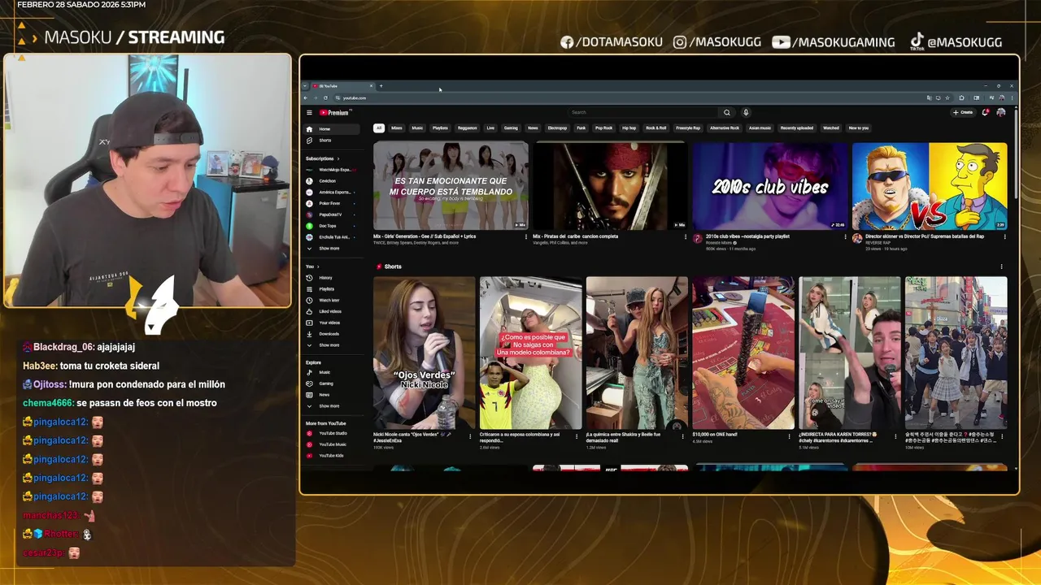This screenshot has width=1041, height=585.
Task: Open Your videos in sidebar
Action: click(x=332, y=323)
